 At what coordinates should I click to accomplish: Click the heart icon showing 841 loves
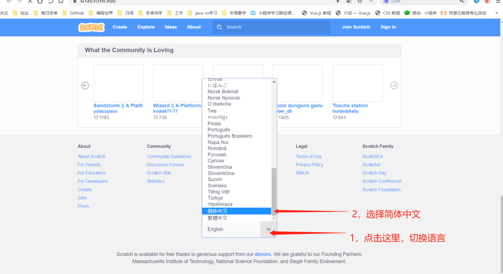335,117
